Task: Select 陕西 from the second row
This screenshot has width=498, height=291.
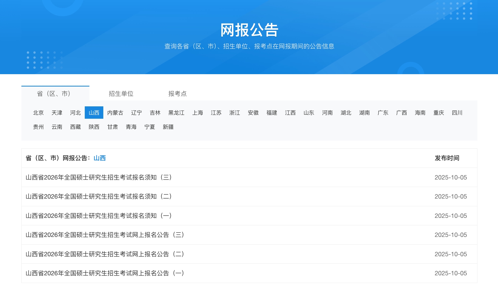Action: coord(94,127)
